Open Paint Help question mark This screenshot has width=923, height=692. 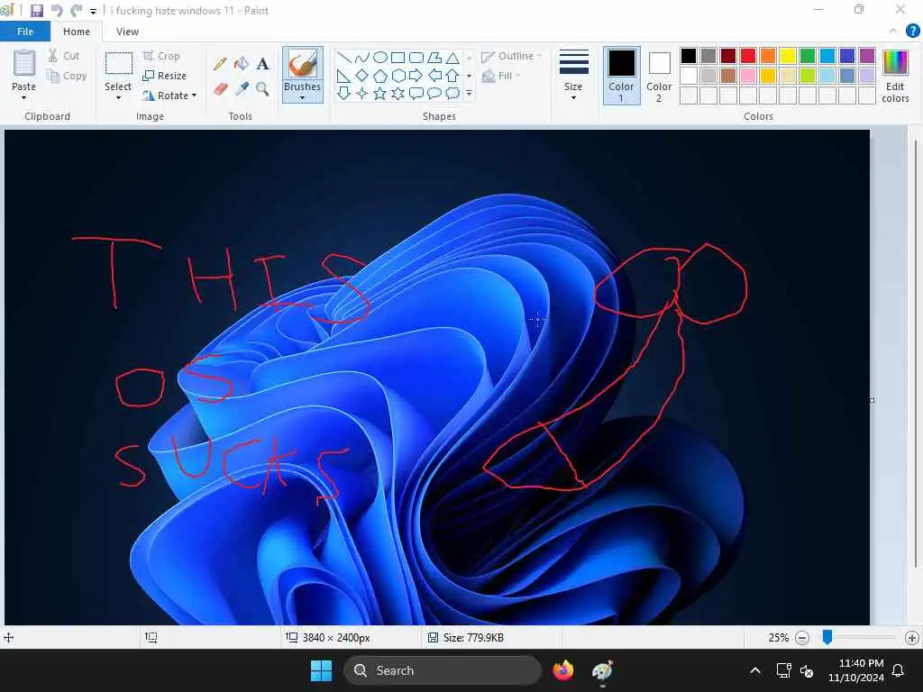(x=912, y=32)
